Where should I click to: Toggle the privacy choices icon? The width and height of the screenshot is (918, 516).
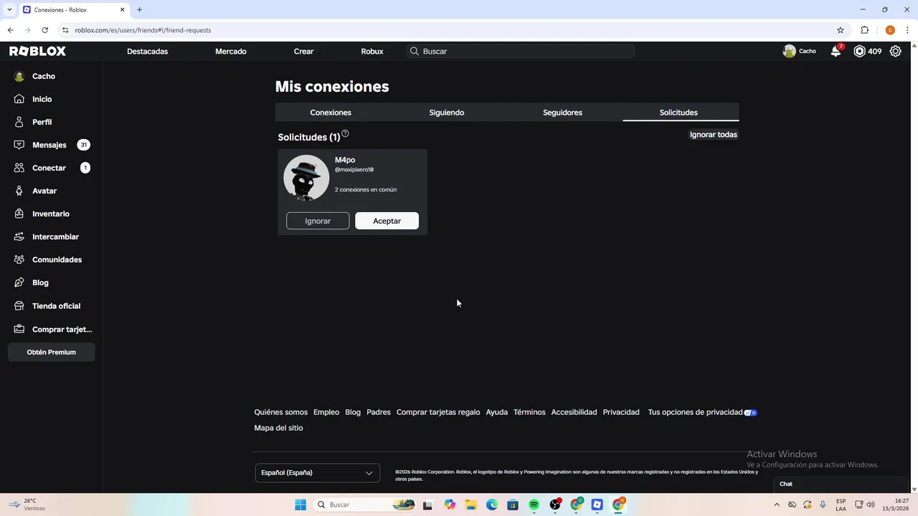750,412
